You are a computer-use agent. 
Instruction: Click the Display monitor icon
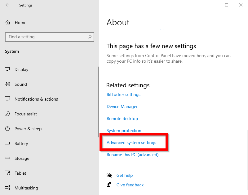coord(7,69)
